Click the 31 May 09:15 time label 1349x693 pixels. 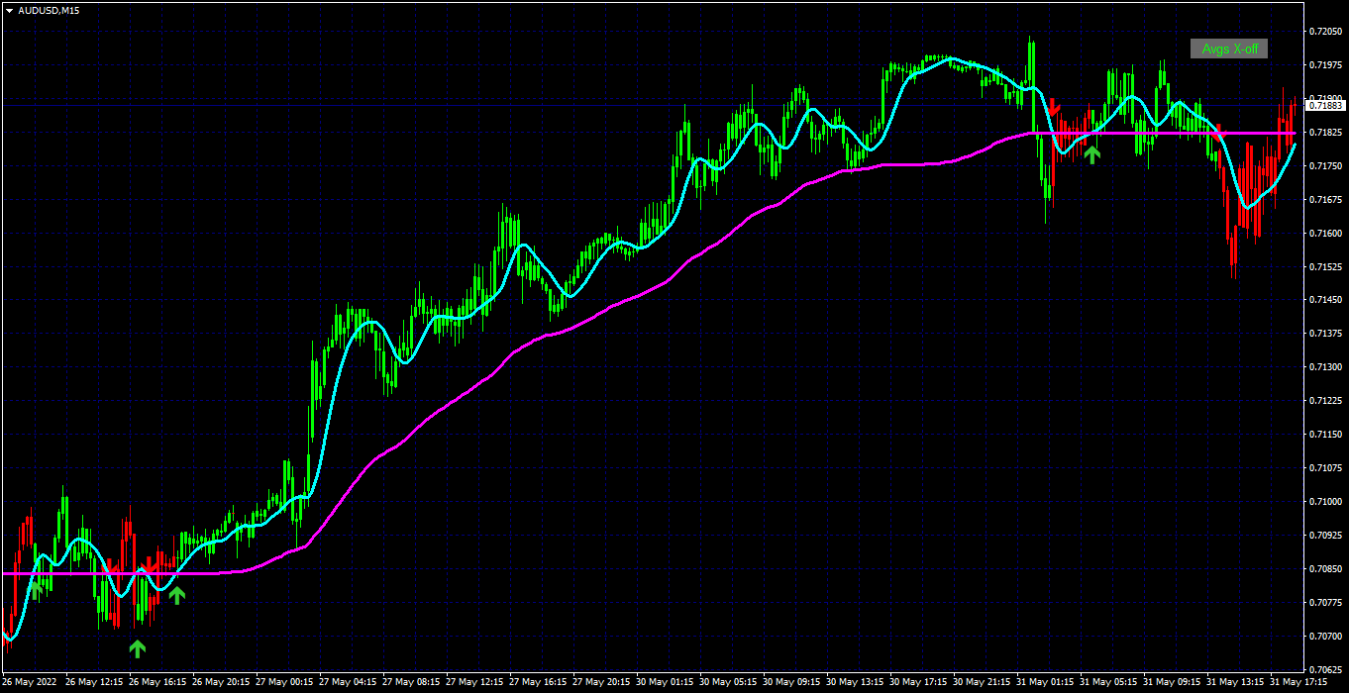tap(1171, 683)
